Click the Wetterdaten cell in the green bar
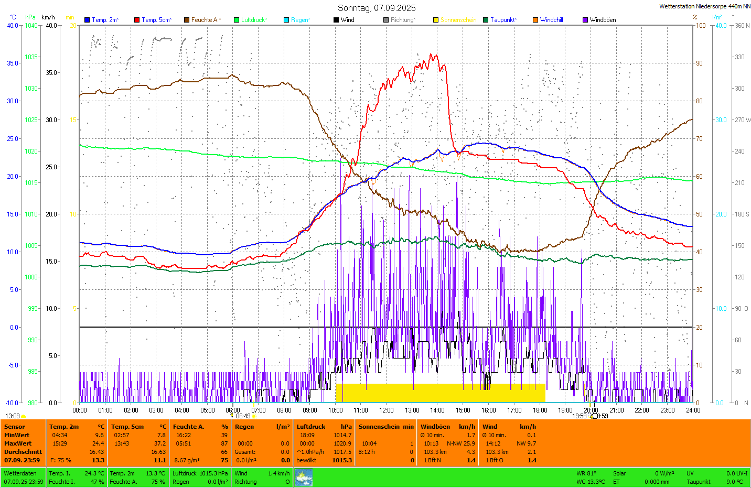 click(20, 473)
